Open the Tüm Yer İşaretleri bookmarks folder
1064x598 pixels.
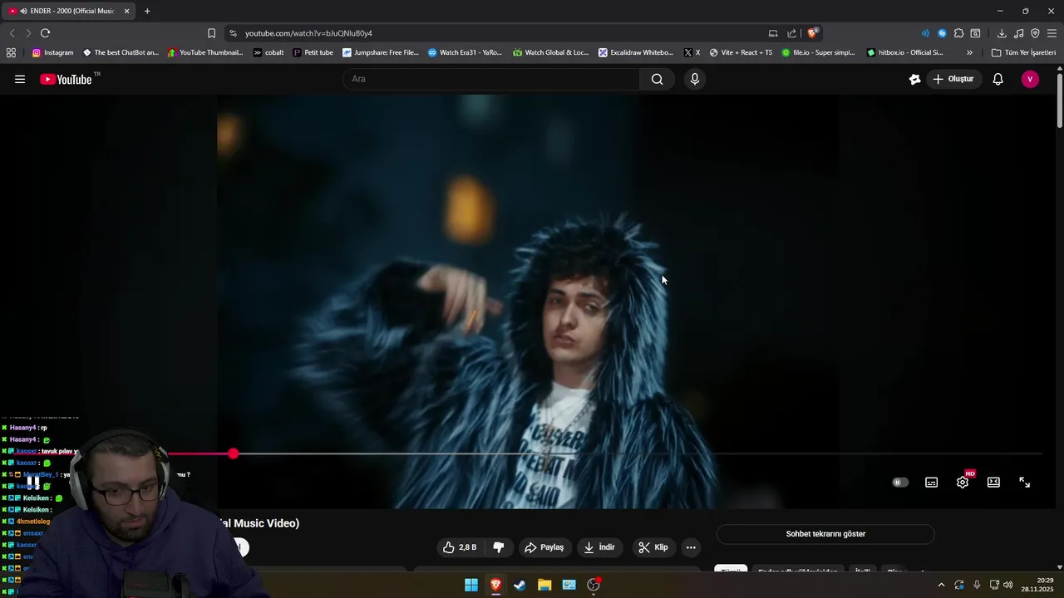point(1023,52)
